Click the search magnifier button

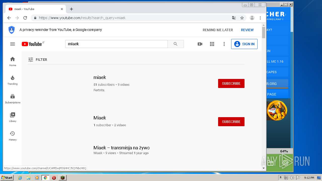tap(176, 44)
